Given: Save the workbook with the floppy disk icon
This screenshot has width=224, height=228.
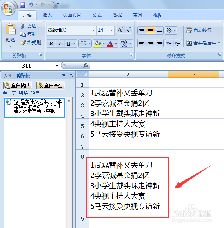Looking at the screenshot, I should [23, 5].
